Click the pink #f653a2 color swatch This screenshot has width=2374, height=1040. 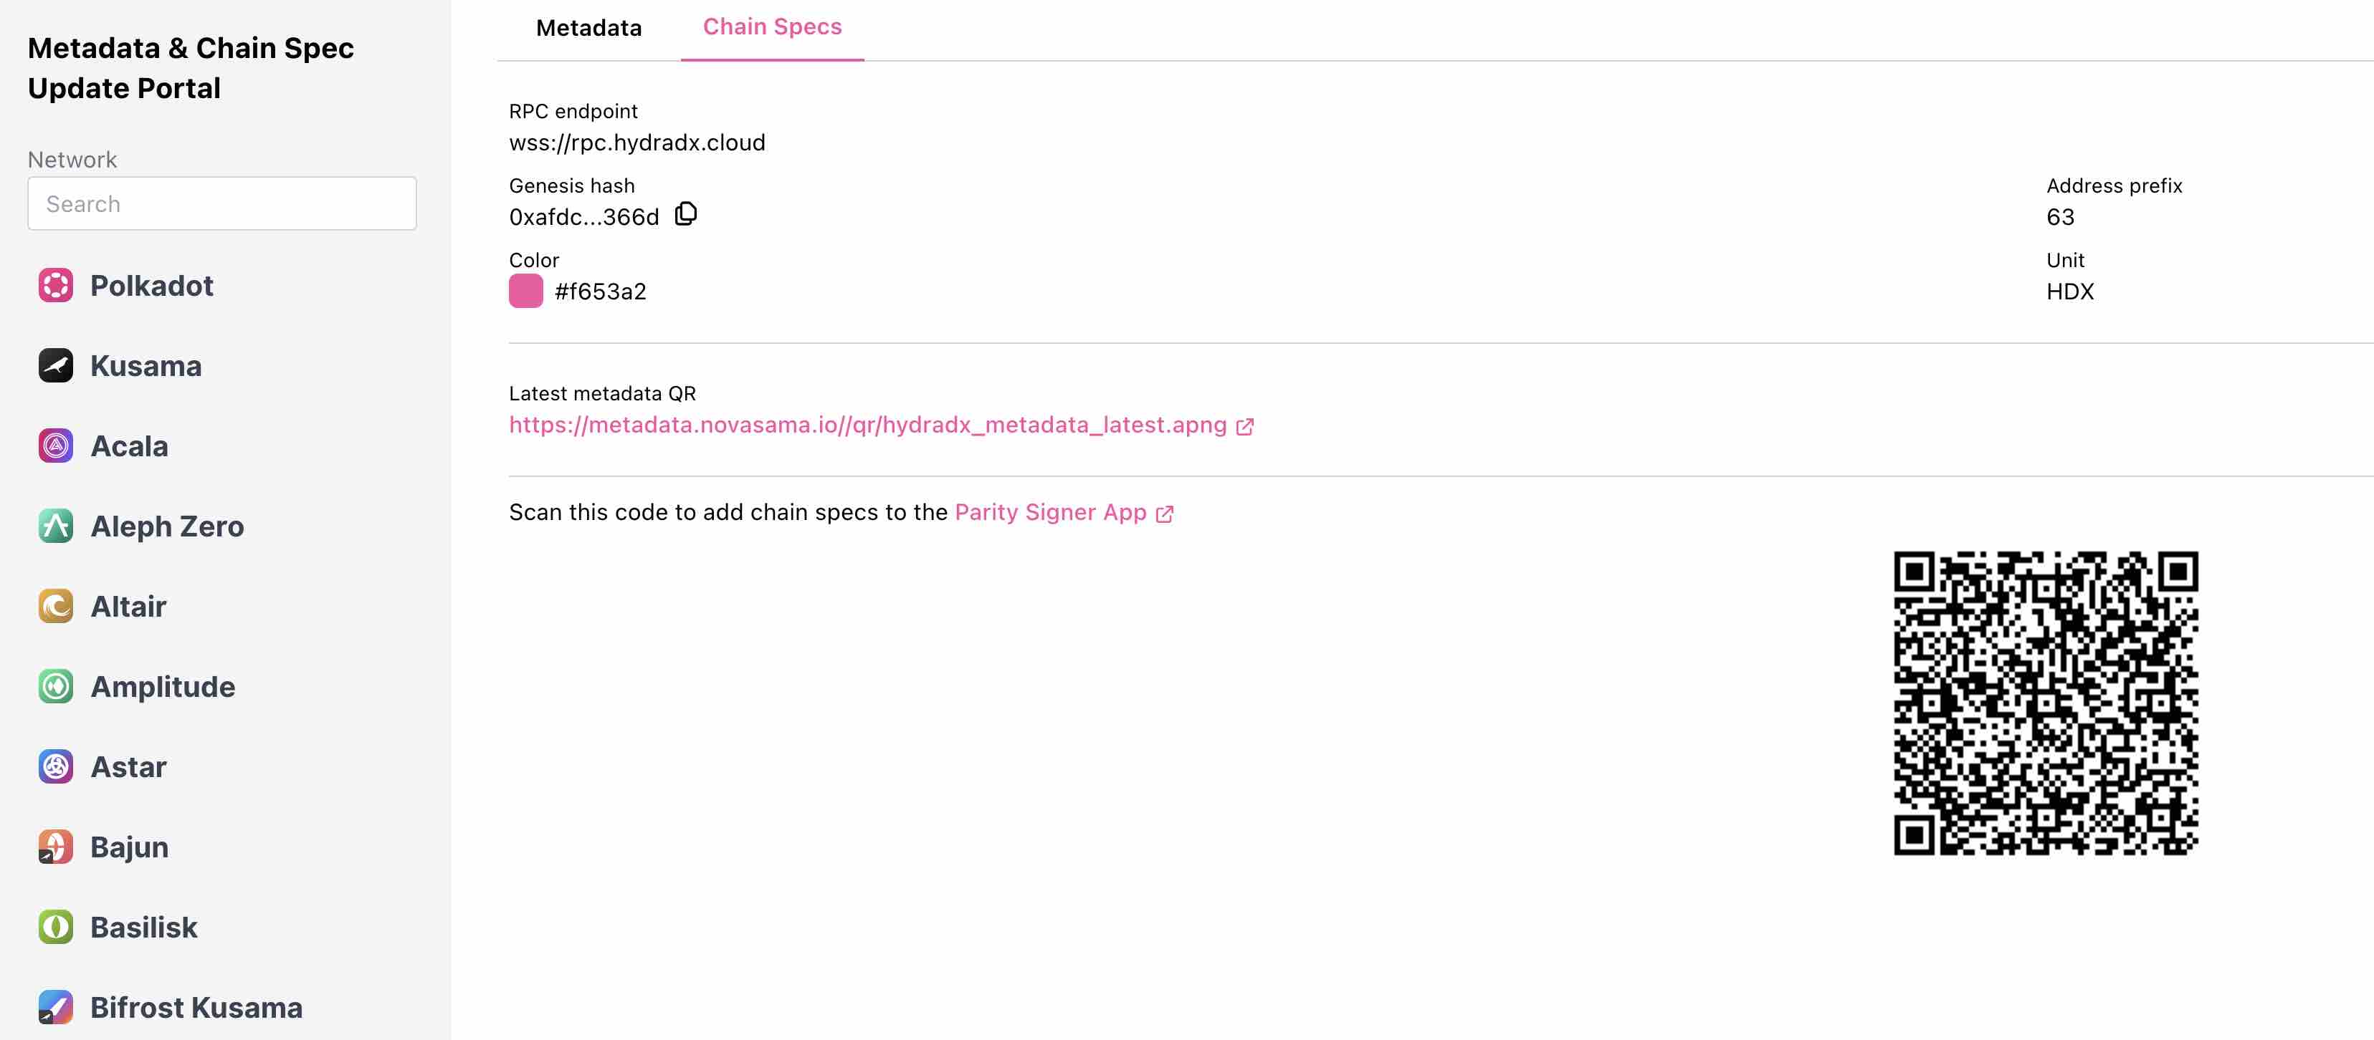[x=525, y=291]
